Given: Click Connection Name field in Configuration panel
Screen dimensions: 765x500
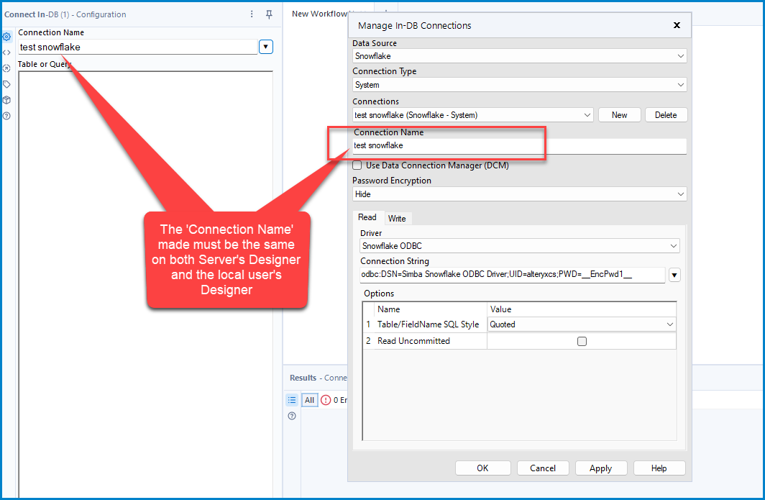Looking at the screenshot, I should (x=137, y=47).
